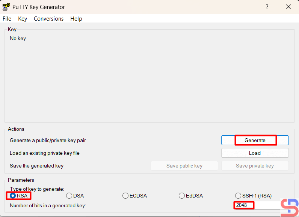This screenshot has height=217, width=299.
Task: Click the SB logo watermark
Action: 289,207
